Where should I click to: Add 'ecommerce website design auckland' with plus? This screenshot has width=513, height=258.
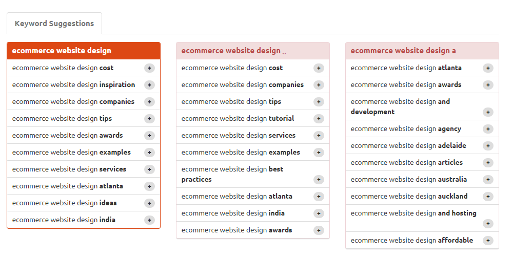point(488,197)
